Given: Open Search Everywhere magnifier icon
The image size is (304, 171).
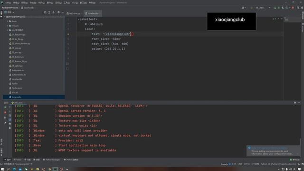Looking at the screenshot, I should point(298,8).
